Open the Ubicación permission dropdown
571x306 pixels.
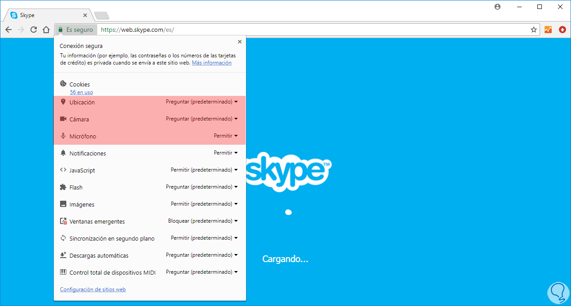202,102
